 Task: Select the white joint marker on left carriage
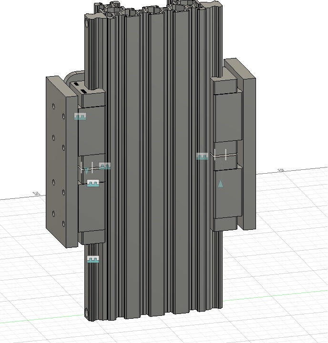(86, 167)
